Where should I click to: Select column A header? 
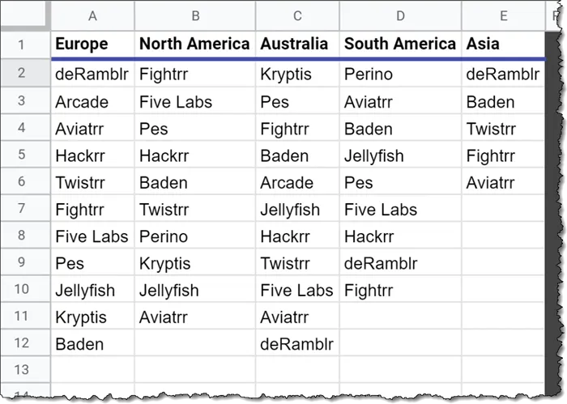point(92,15)
